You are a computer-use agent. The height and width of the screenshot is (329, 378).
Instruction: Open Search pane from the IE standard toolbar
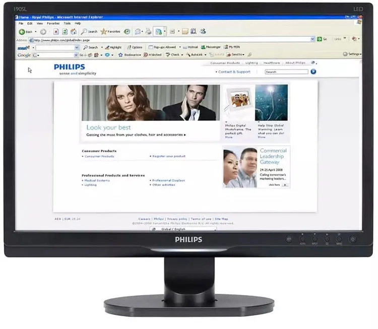pos(89,32)
